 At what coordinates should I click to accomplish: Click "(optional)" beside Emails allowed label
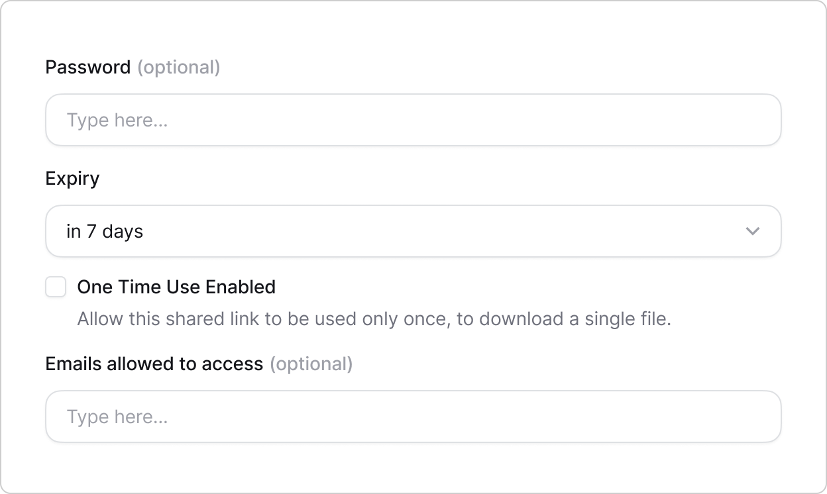(311, 364)
